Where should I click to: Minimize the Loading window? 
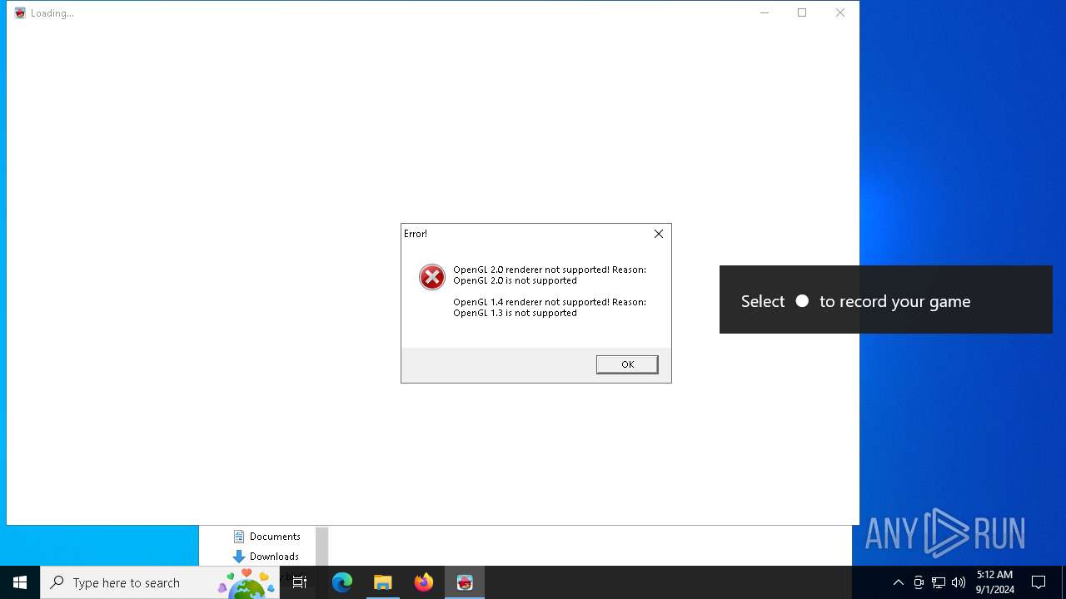click(x=765, y=12)
